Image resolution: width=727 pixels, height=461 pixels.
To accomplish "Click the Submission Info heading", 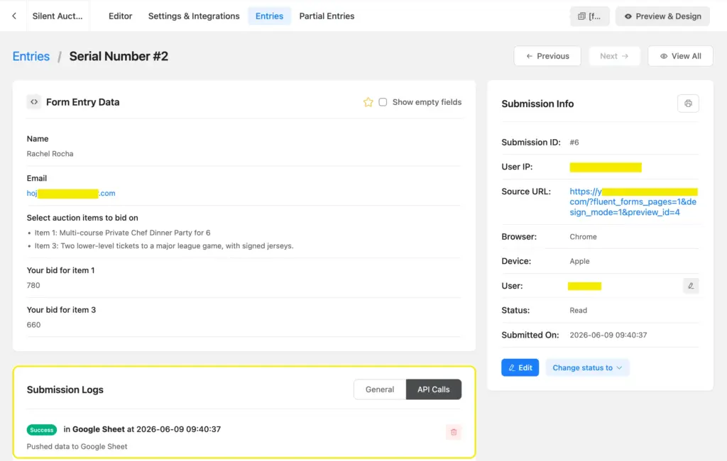I will [537, 104].
